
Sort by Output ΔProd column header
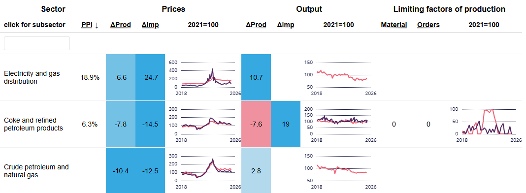tap(256, 25)
